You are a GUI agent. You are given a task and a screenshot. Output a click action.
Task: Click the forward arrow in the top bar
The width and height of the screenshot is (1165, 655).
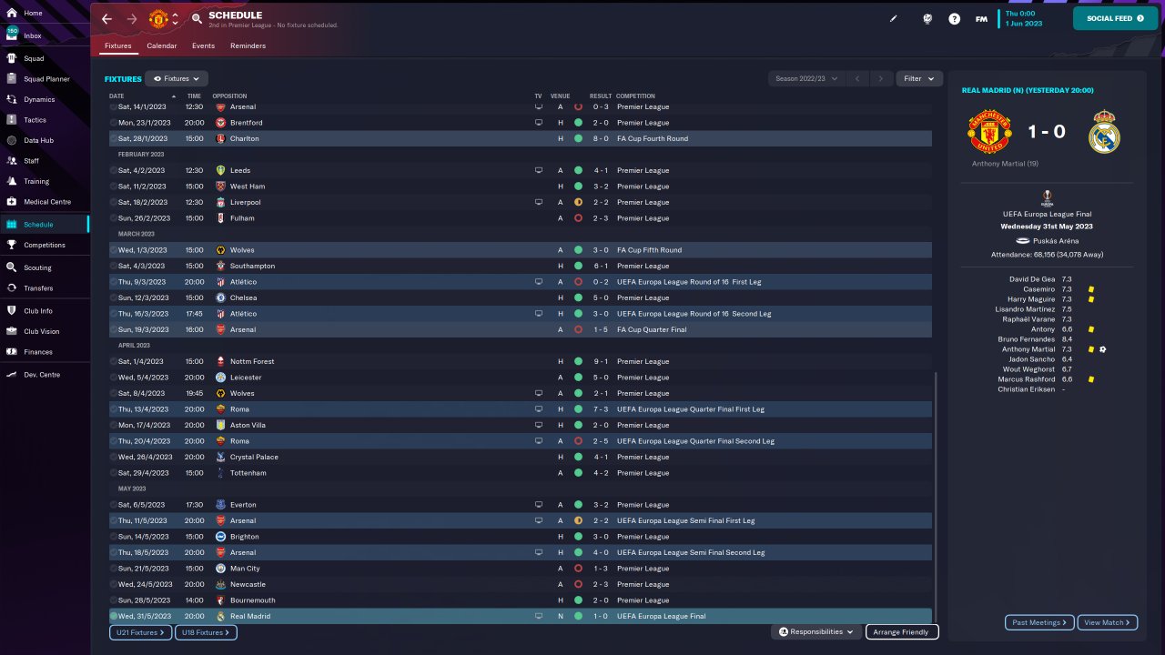pos(132,18)
